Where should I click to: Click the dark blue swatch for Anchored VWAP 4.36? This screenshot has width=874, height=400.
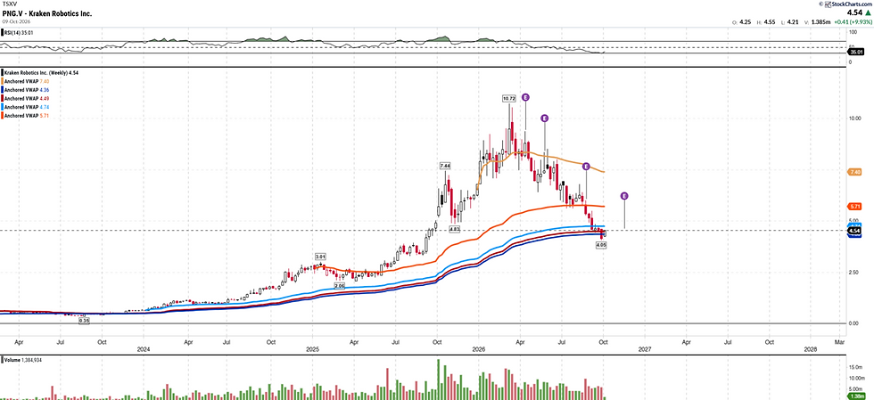tap(2, 90)
